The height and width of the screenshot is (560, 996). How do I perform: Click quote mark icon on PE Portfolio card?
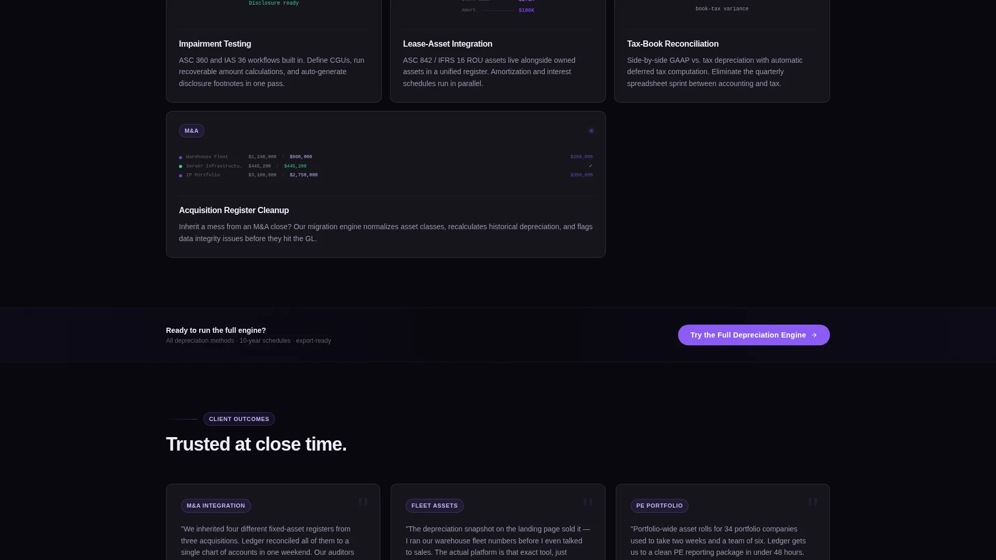click(813, 502)
